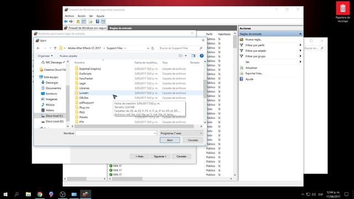This screenshot has height=199, width=354.
Task: Collapse the Reglas de entrada actions section
Action: (300, 34)
